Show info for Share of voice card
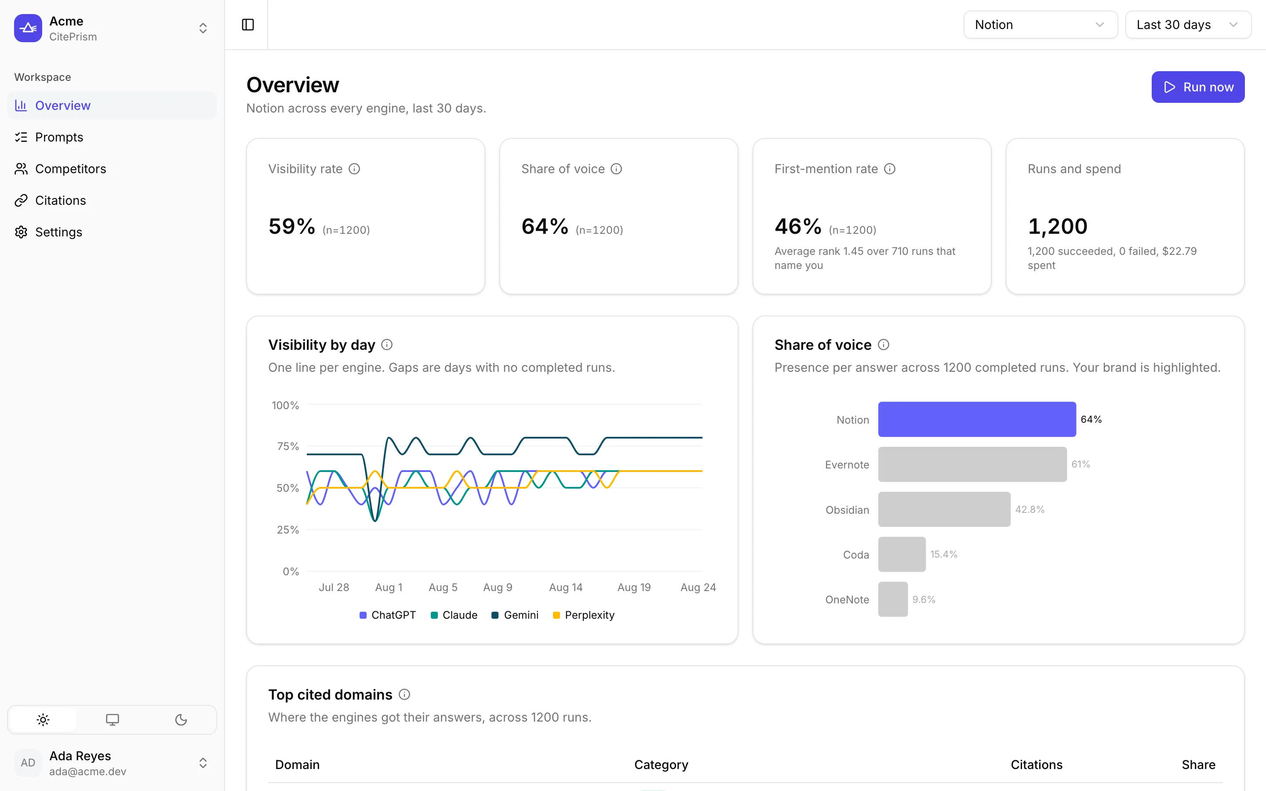The image size is (1266, 791). pyautogui.click(x=616, y=169)
